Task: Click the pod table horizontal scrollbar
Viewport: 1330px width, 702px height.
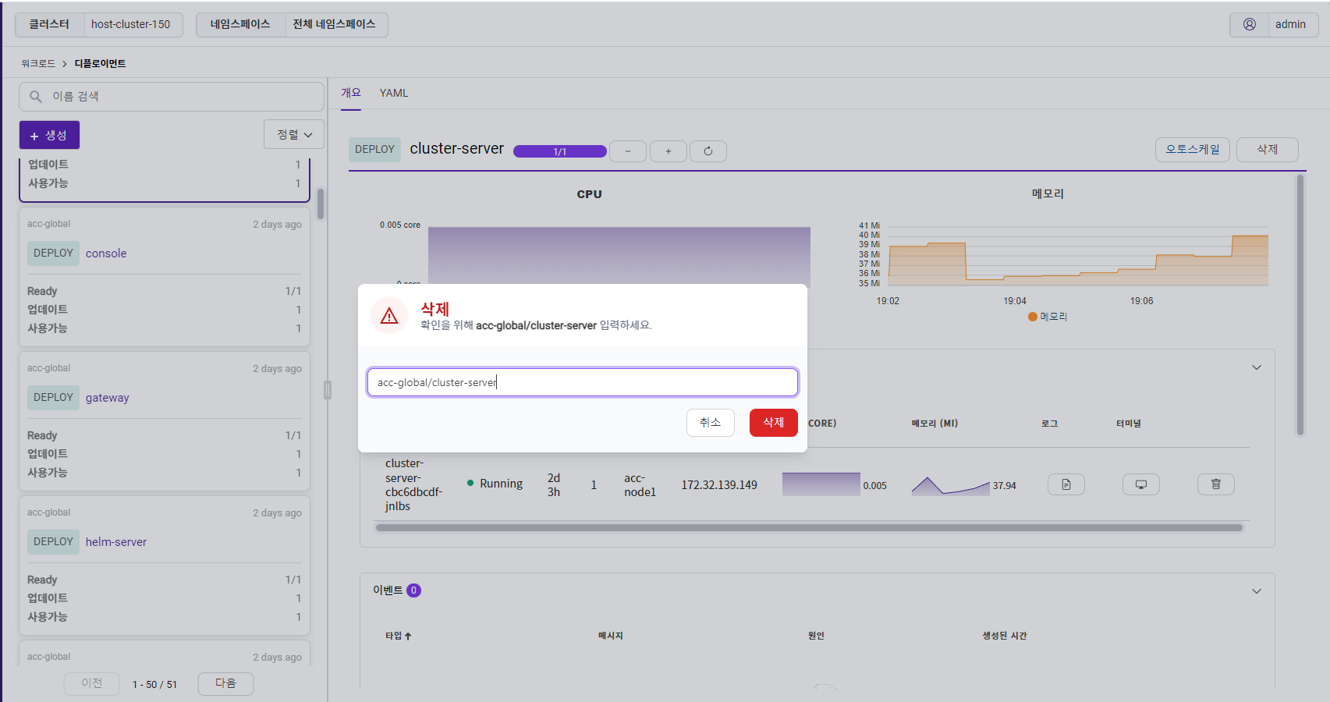Action: tap(809, 528)
